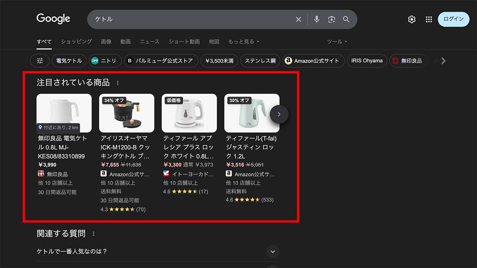477x268 pixels.
Task: Click the 30% オフ badge
Action: tap(239, 100)
